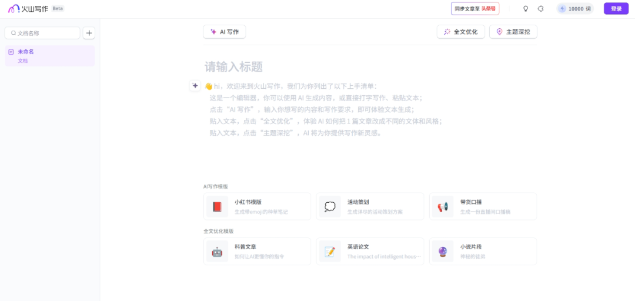Click the 登录 login button
Screen dimensions: 635x301
616,8
